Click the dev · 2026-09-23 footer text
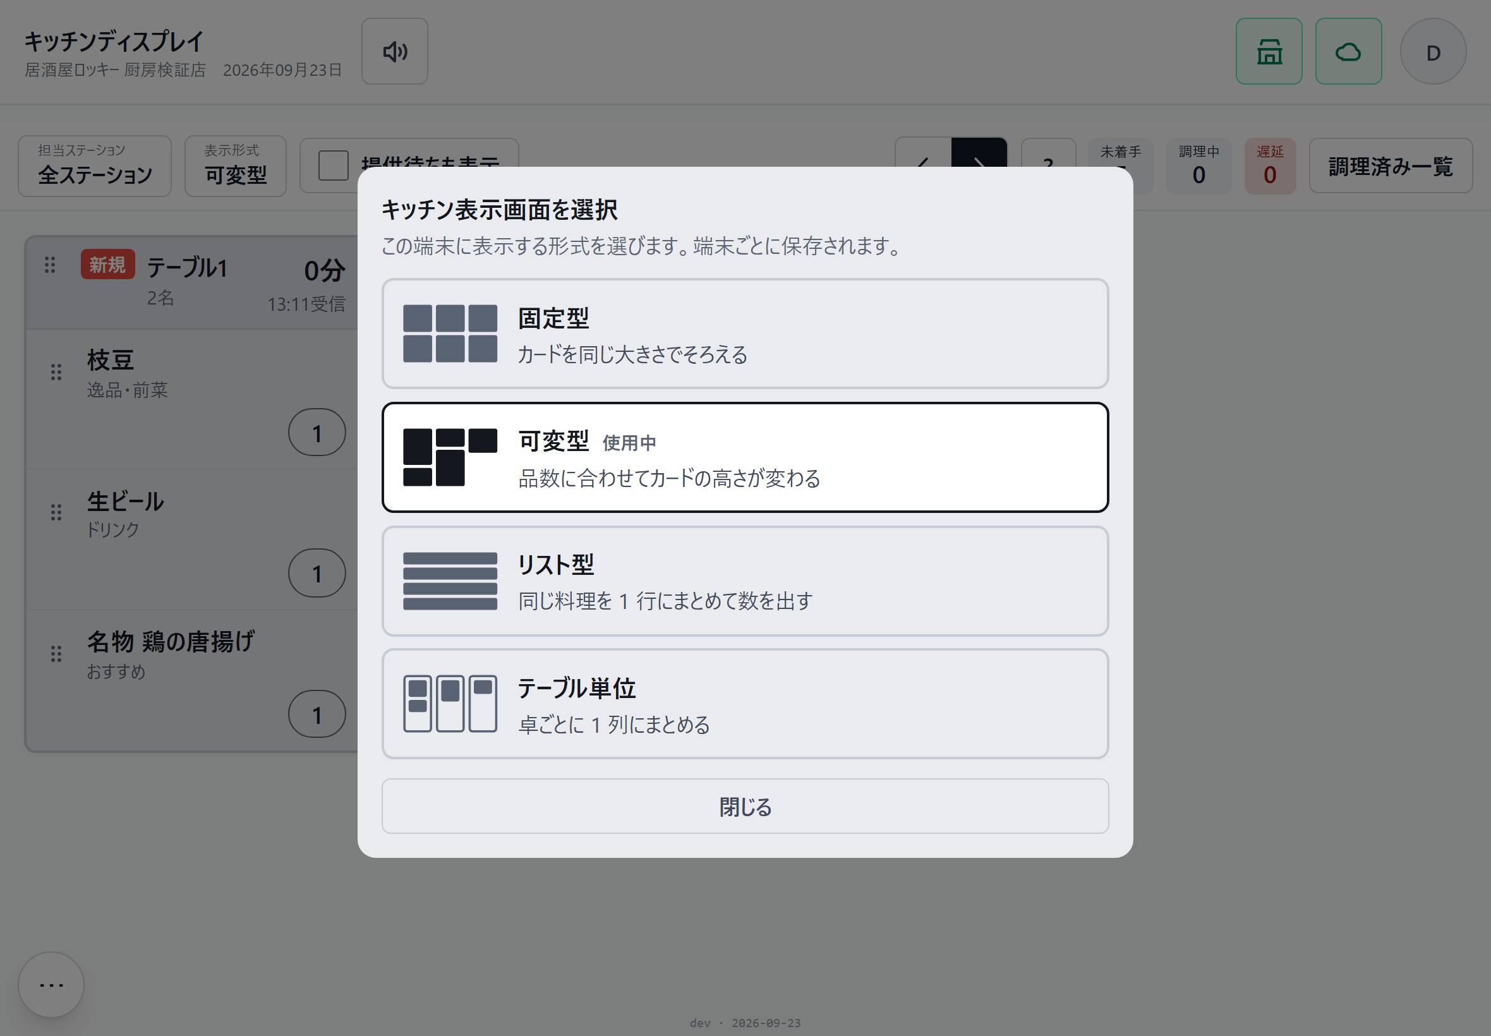 coord(745,1022)
